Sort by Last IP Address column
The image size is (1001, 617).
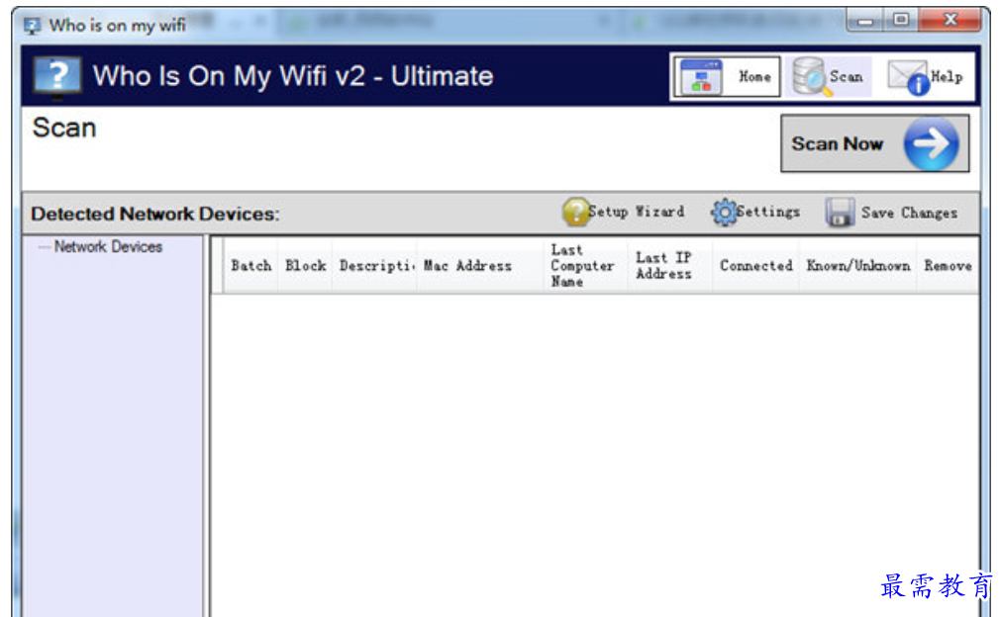point(669,266)
